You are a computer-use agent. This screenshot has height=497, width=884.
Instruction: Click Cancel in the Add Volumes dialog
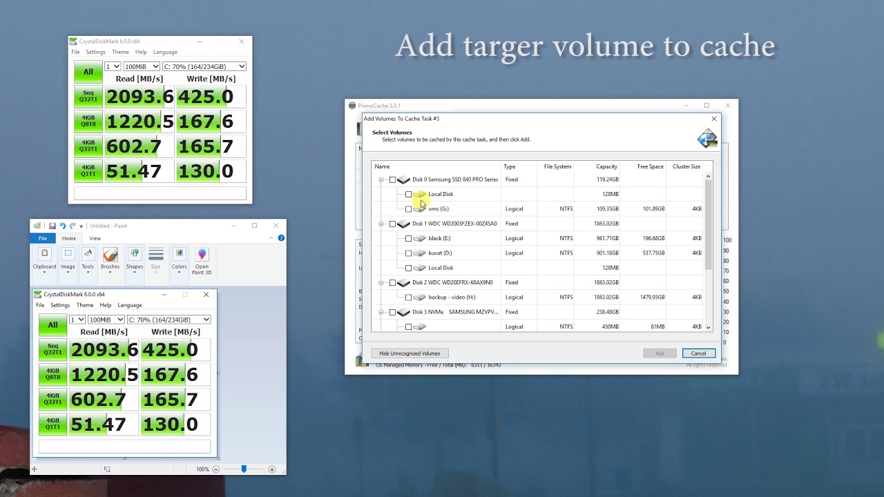698,353
